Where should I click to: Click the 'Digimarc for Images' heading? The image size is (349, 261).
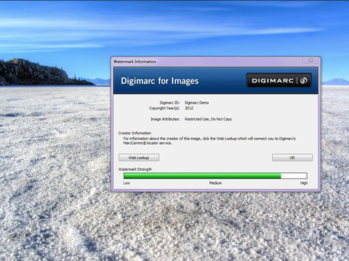[x=160, y=81]
